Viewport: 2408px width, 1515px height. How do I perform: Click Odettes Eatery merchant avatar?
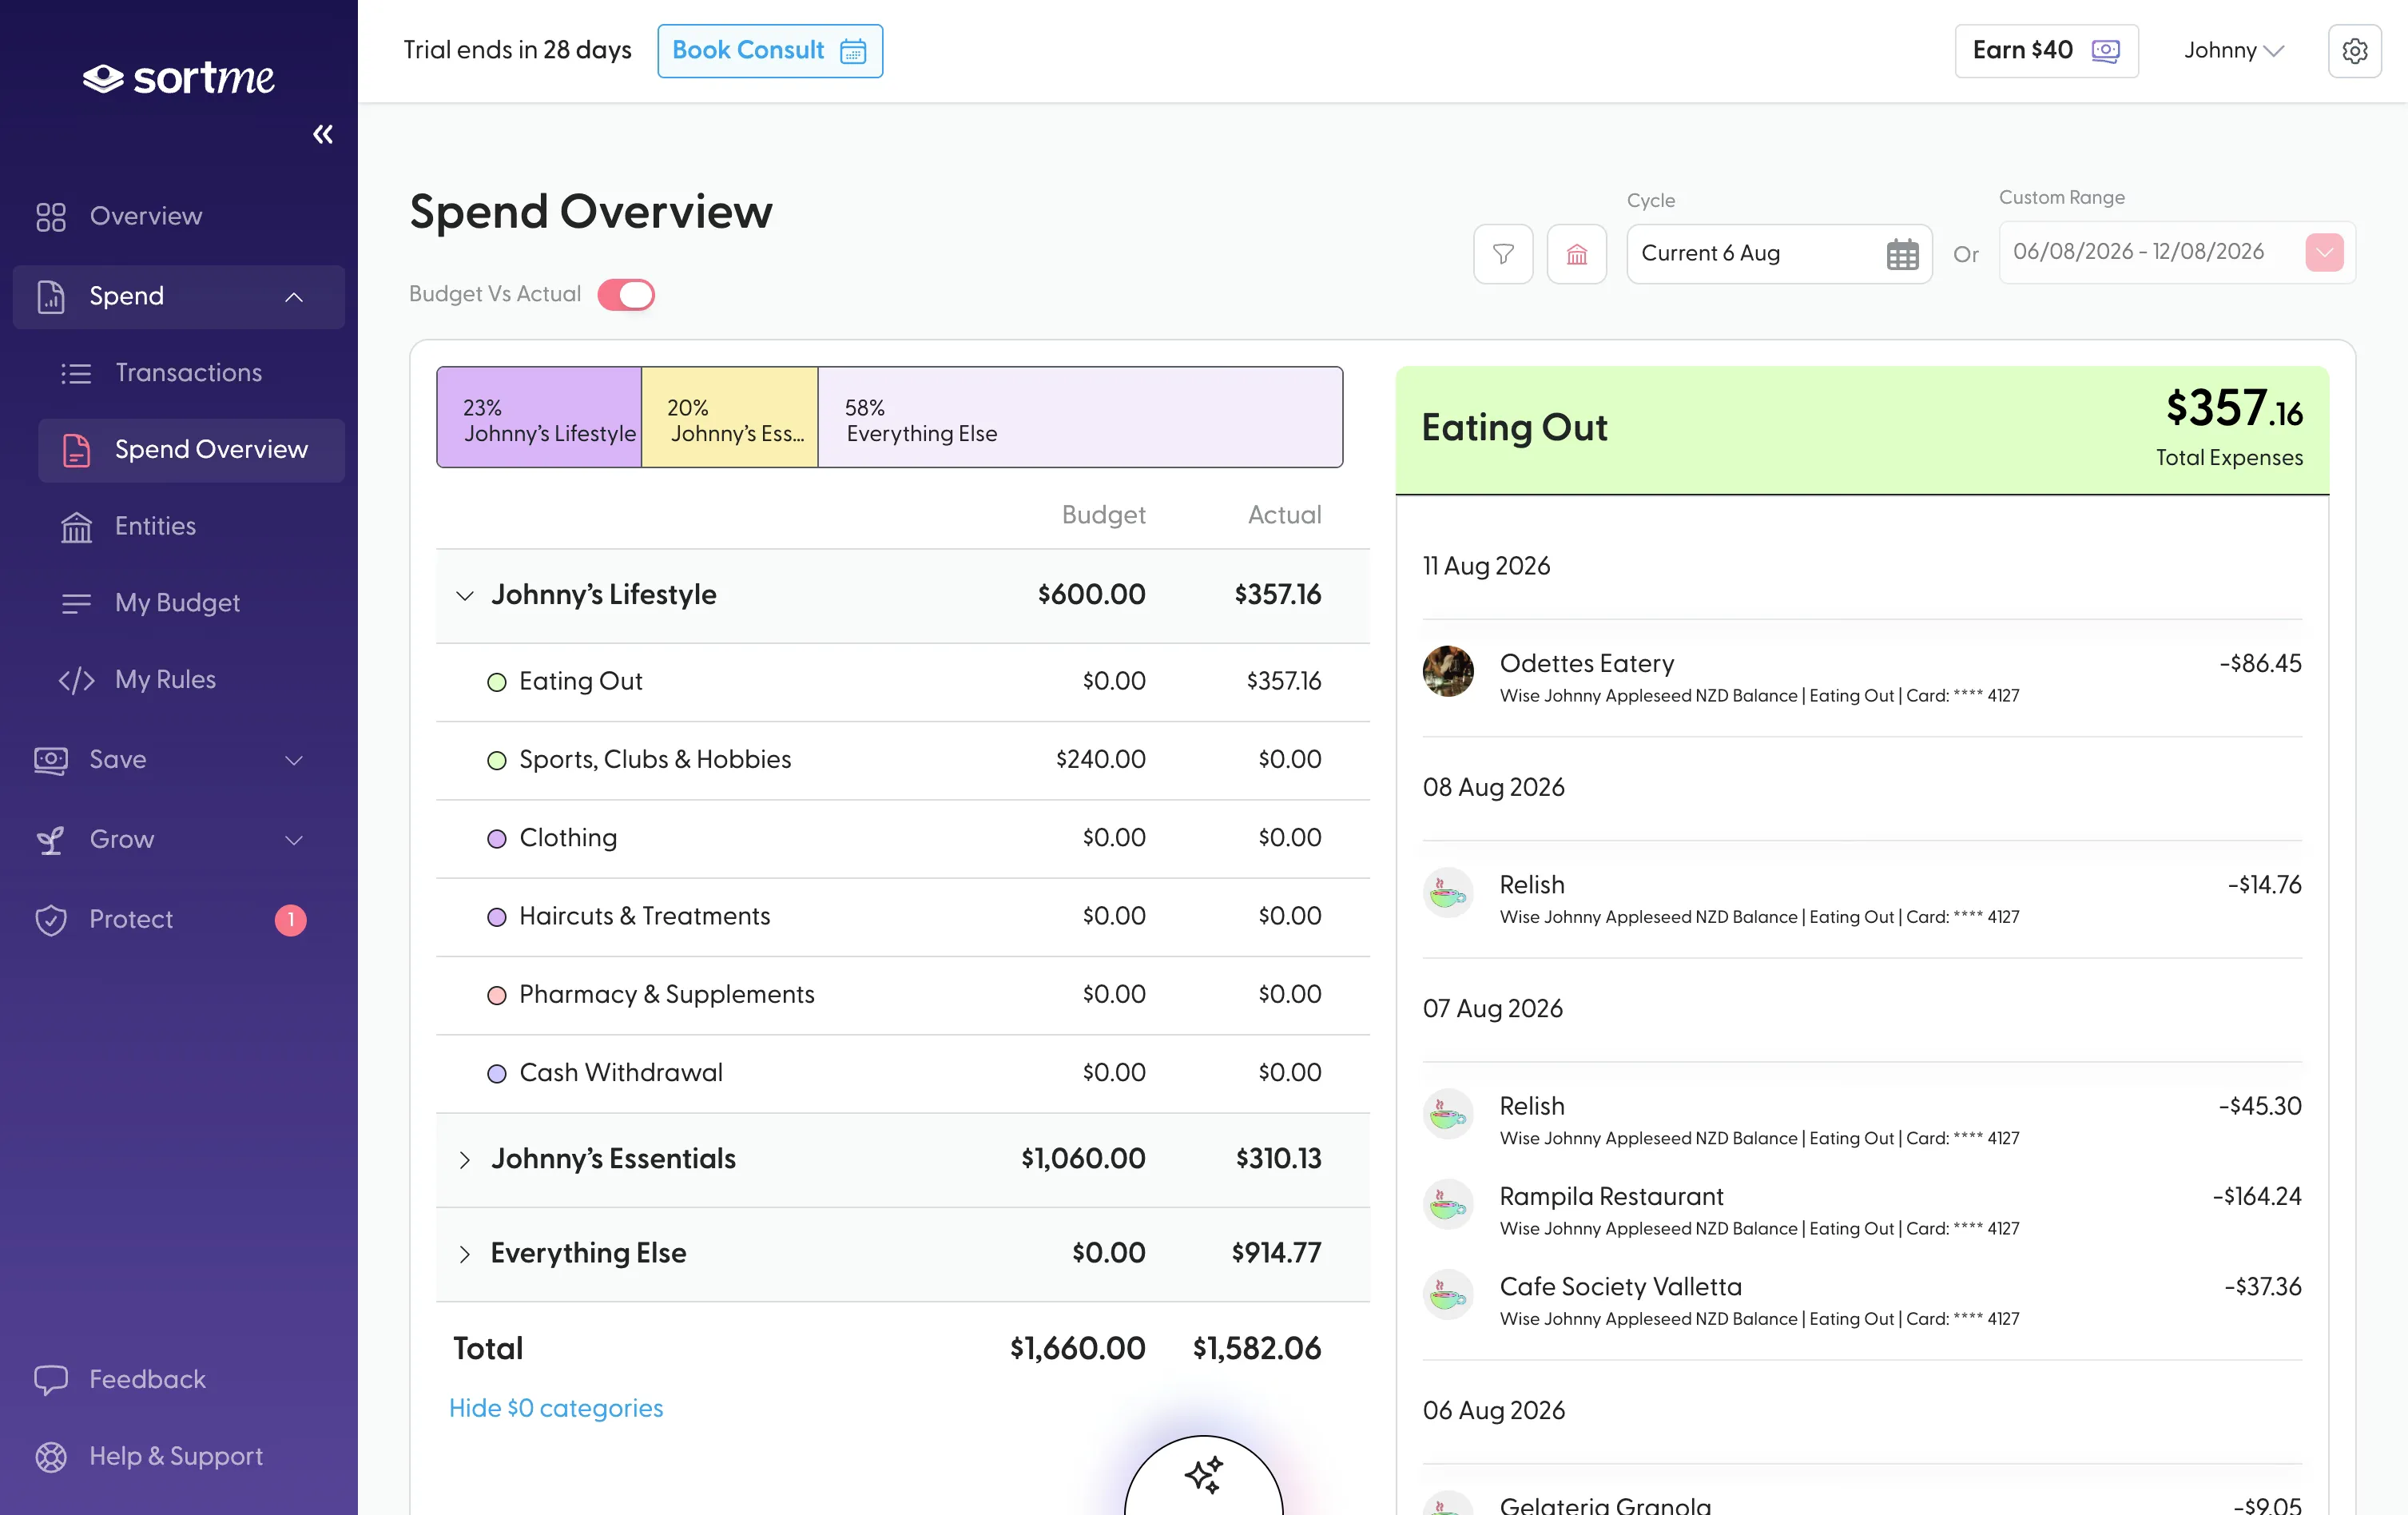[x=1448, y=671]
